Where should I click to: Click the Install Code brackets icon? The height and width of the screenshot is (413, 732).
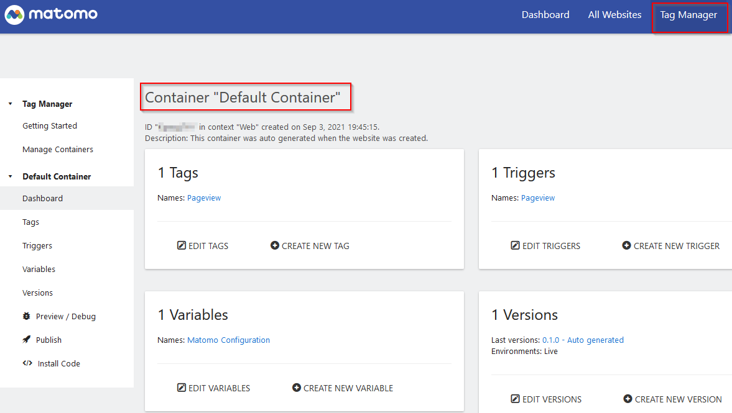pos(27,363)
